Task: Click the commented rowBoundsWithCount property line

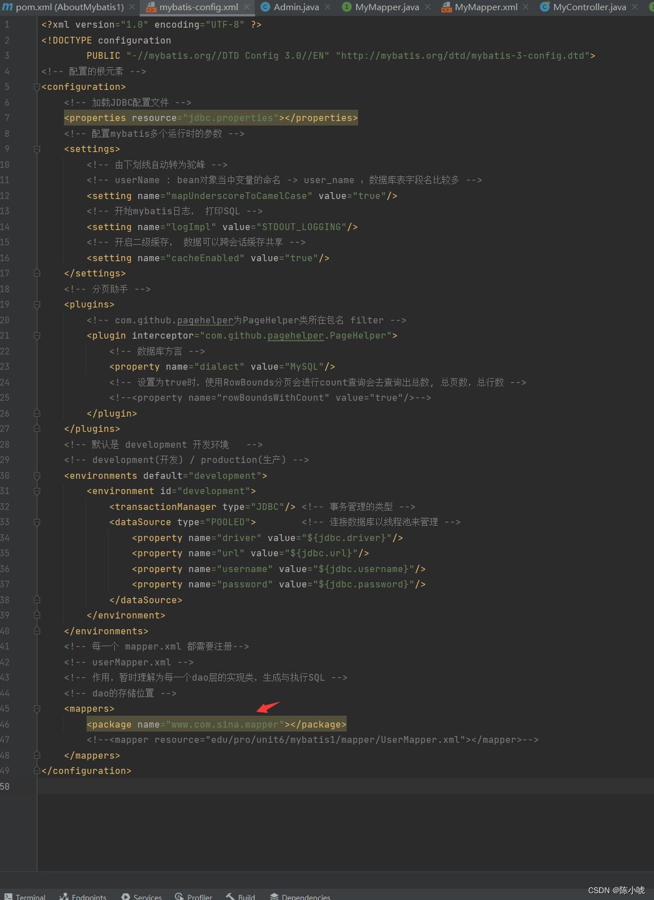Action: (x=270, y=398)
